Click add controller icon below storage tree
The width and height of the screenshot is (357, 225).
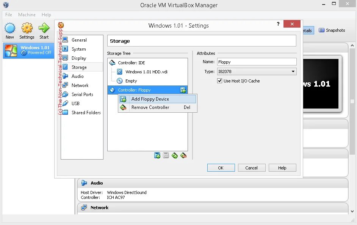[175, 155]
